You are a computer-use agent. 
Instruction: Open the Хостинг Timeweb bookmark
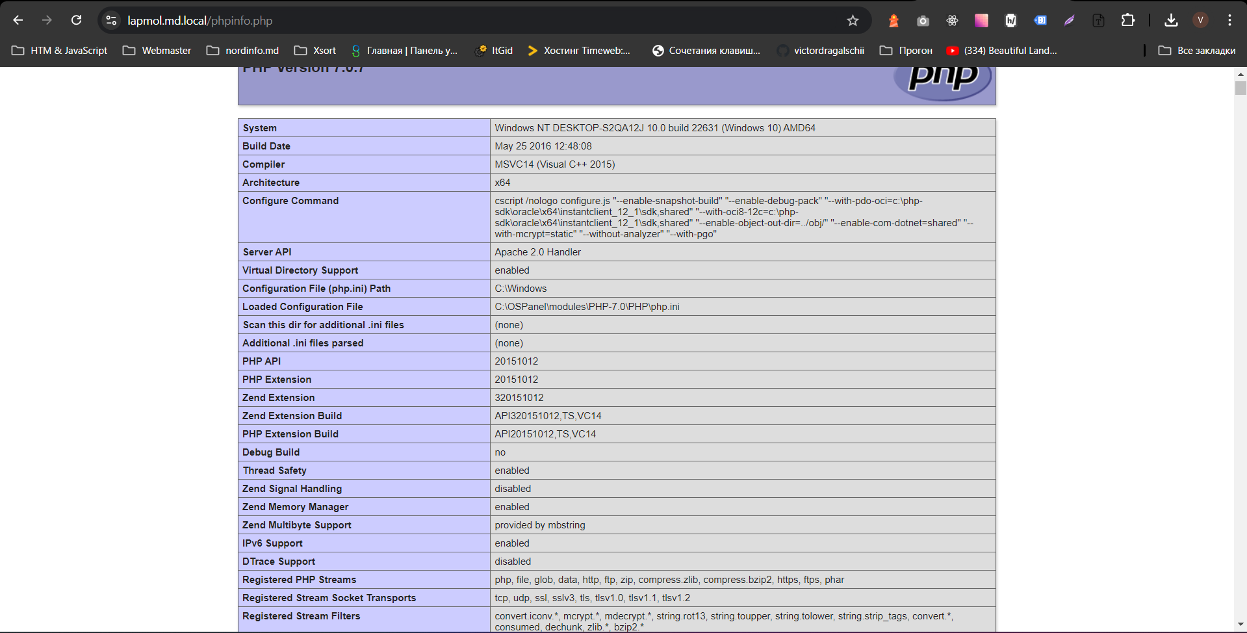(x=579, y=50)
